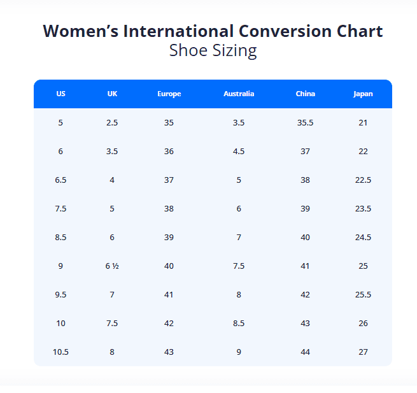
Task: Click the Women's International Conversion Chart title
Action: point(213,31)
